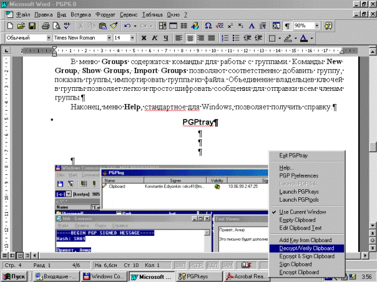Click the New document icon
The width and height of the screenshot is (377, 282).
tap(10, 26)
